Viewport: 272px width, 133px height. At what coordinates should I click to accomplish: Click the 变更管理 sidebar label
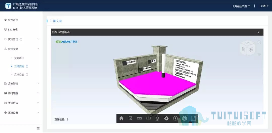[x=13, y=39]
